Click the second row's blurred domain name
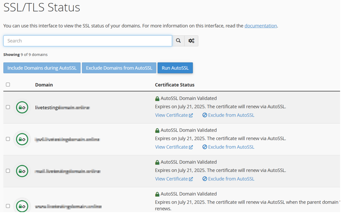 pyautogui.click(x=67, y=139)
